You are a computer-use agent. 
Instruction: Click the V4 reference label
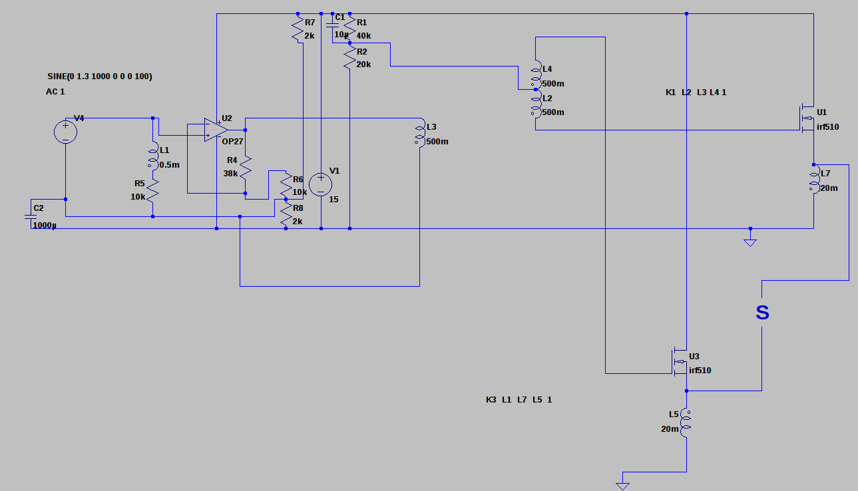(x=79, y=118)
